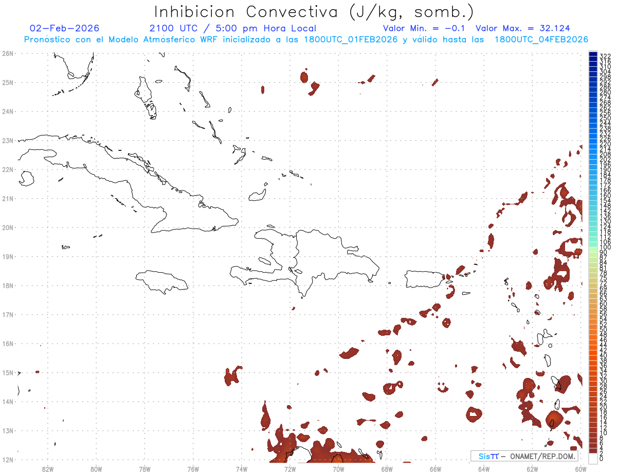
Task: Click the colorbar value 322
Action: click(605, 56)
